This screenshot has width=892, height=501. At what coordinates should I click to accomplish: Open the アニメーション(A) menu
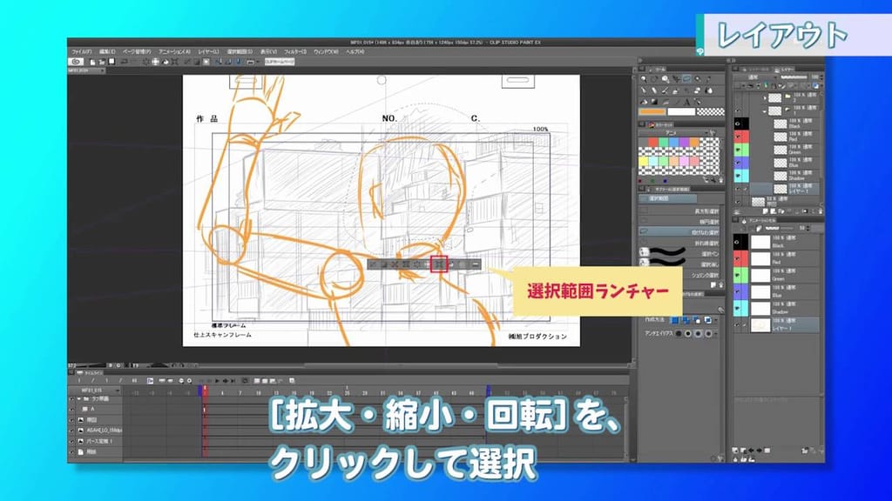[x=174, y=51]
